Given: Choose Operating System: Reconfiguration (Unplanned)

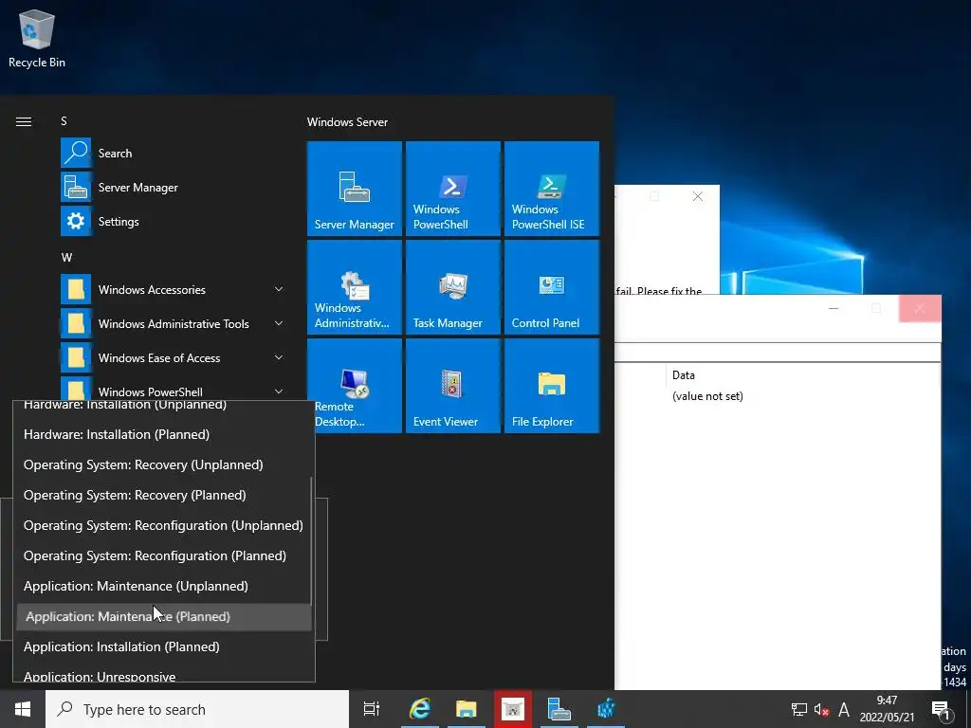Looking at the screenshot, I should [163, 525].
